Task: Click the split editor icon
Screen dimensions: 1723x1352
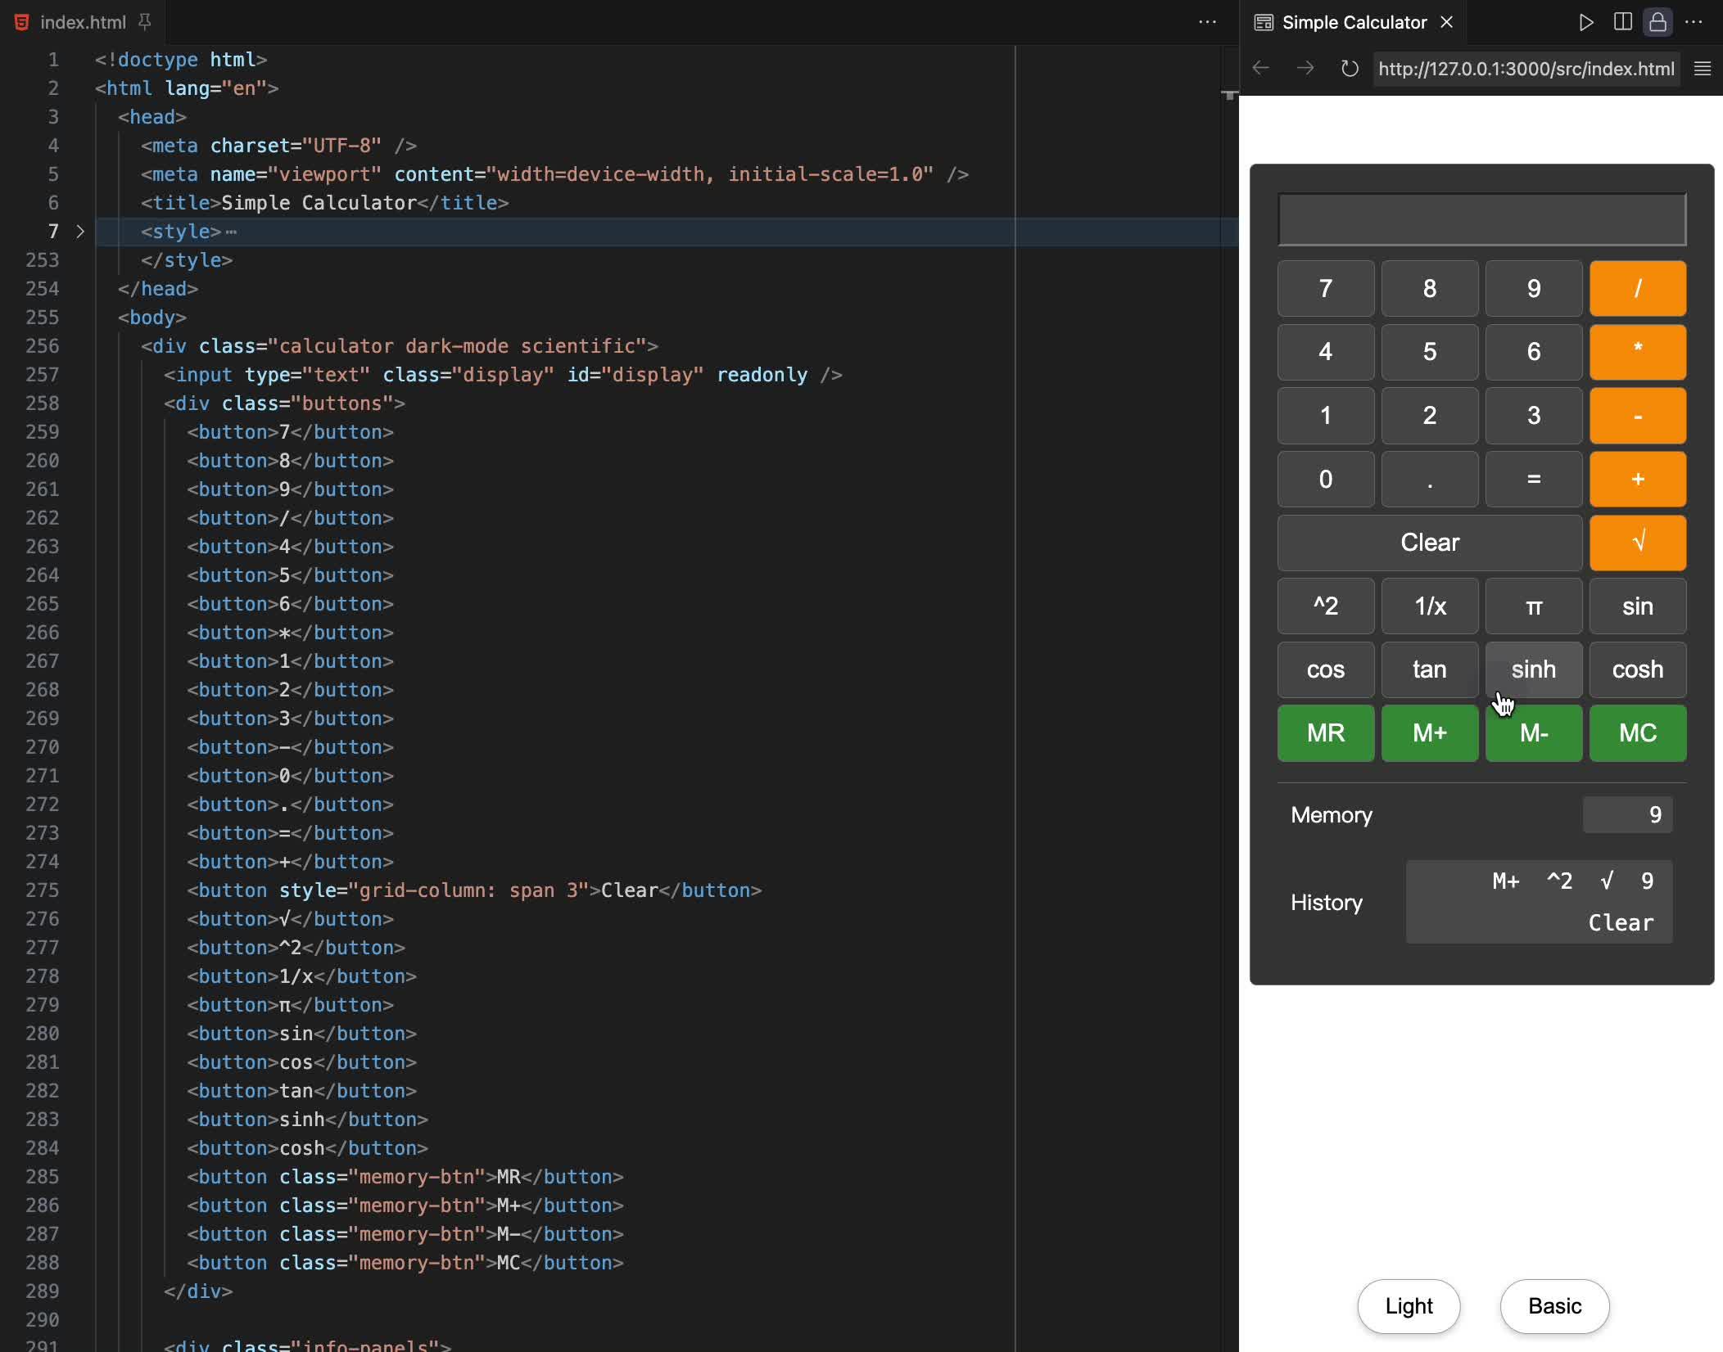Action: tap(1622, 22)
